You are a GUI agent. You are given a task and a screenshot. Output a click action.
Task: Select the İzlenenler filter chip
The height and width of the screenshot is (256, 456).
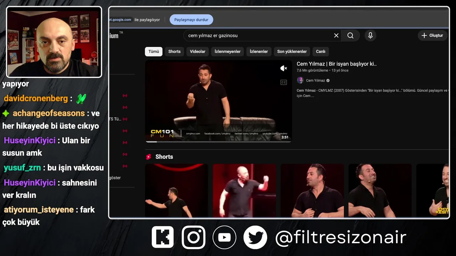coord(259,52)
